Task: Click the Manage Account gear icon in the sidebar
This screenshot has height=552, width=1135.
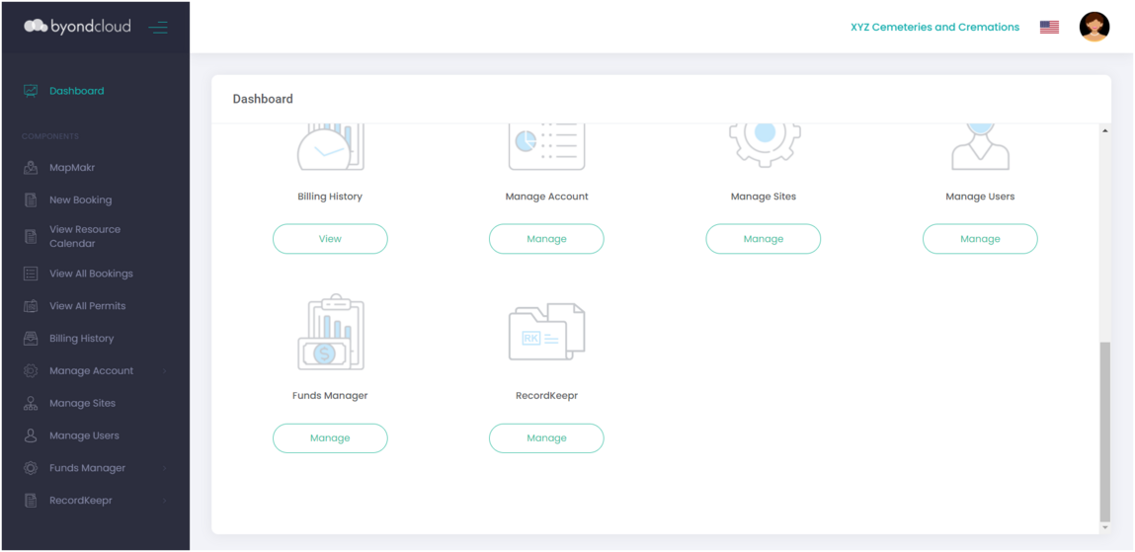Action: point(31,371)
